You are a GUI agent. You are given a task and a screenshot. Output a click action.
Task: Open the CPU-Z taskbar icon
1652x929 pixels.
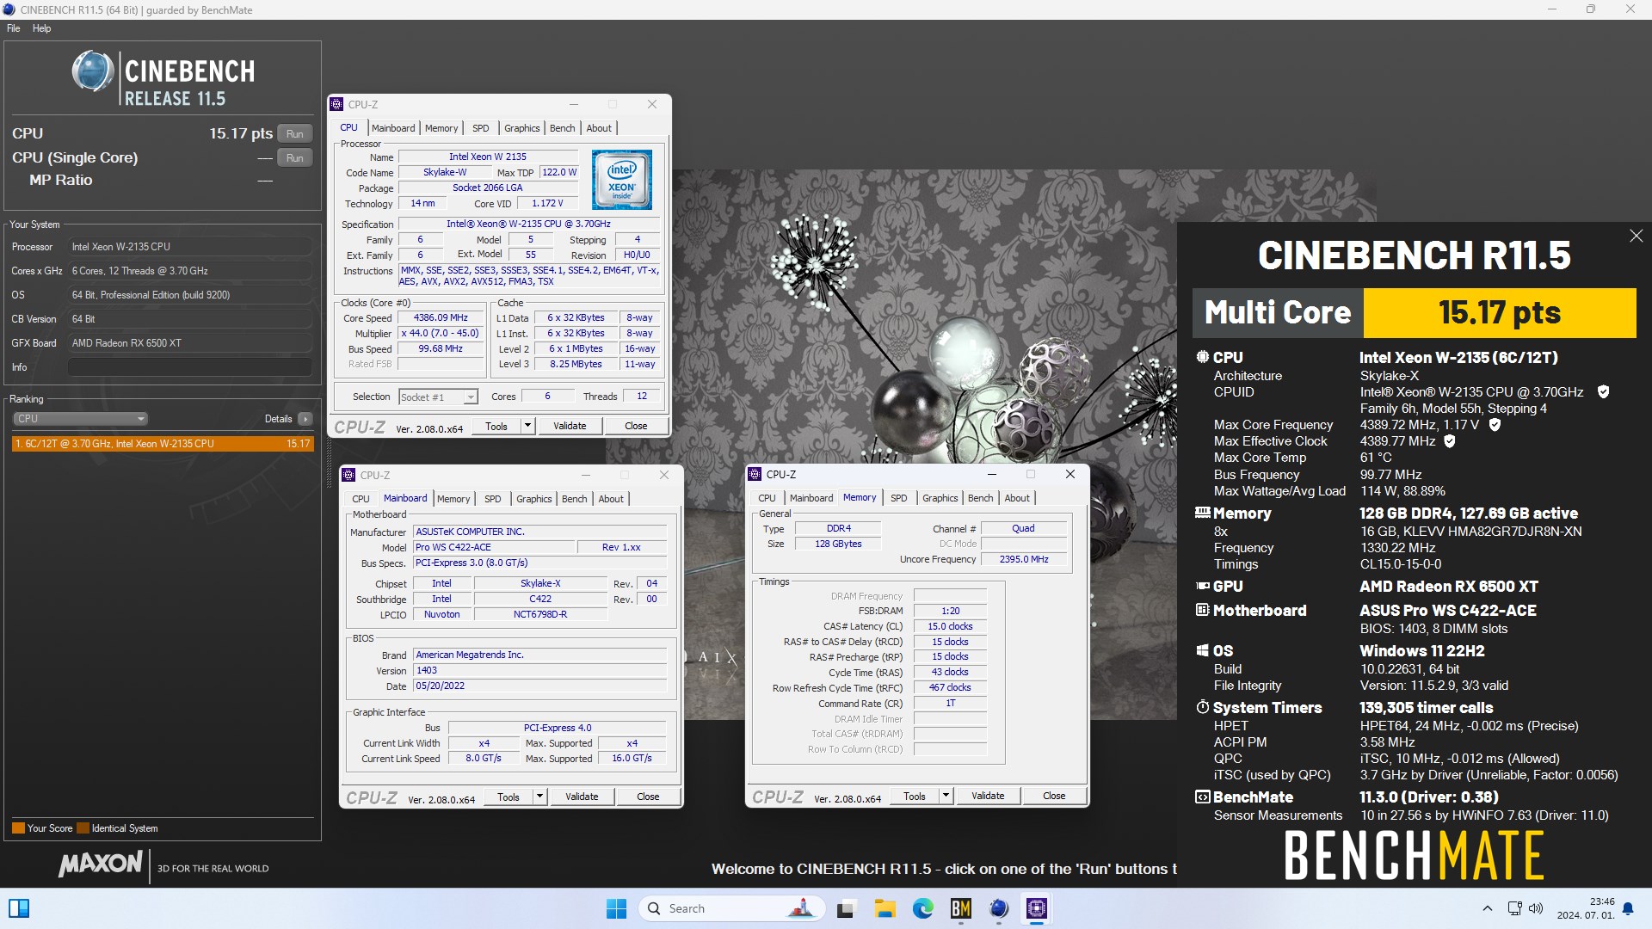1036,908
